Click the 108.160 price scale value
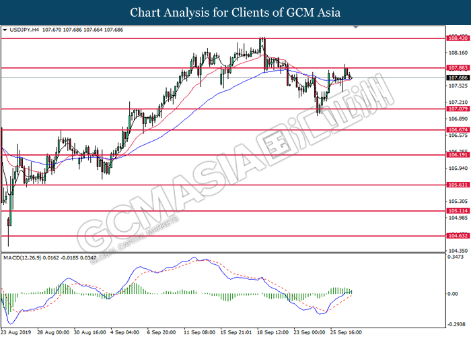The image size is (471, 337). point(458,53)
